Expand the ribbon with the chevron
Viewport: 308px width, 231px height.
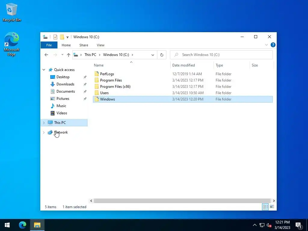[x=266, y=45]
